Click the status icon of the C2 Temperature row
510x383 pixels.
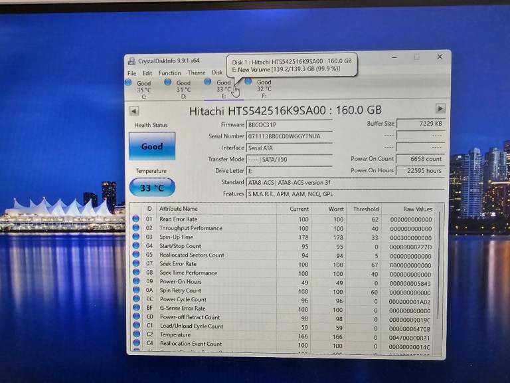coord(137,334)
